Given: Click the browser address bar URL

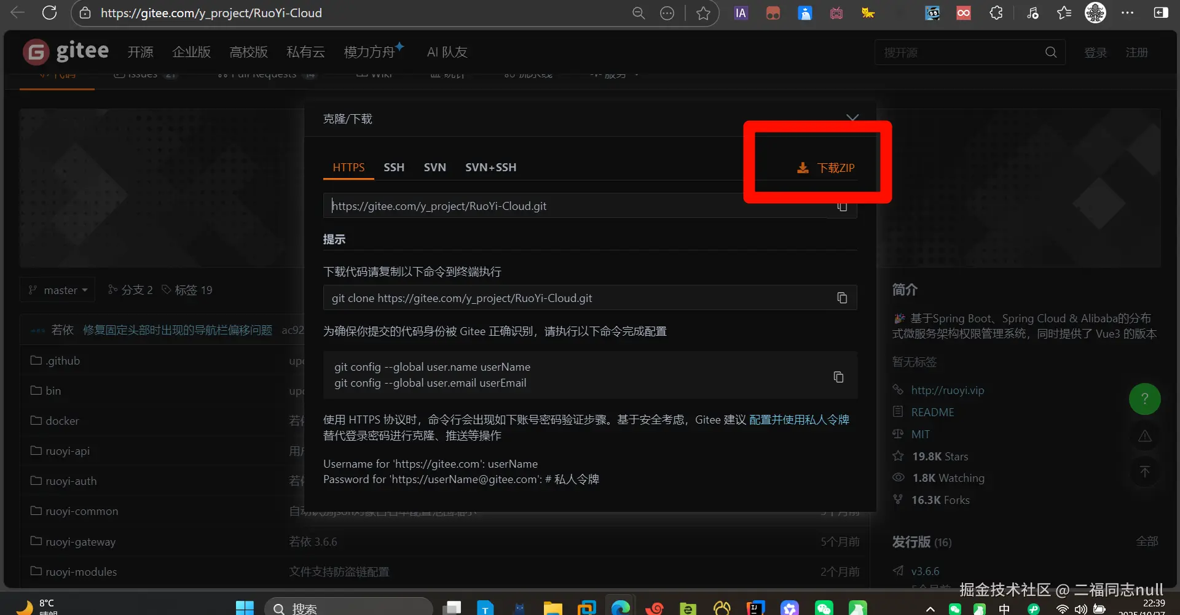Looking at the screenshot, I should tap(211, 13).
